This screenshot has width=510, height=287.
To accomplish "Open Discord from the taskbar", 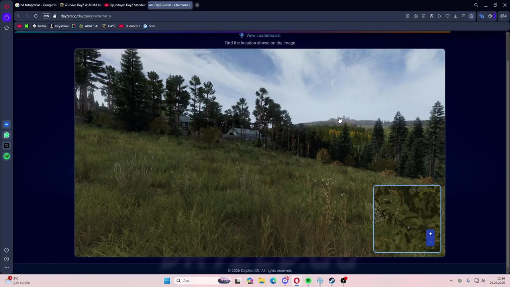I will pyautogui.click(x=285, y=281).
